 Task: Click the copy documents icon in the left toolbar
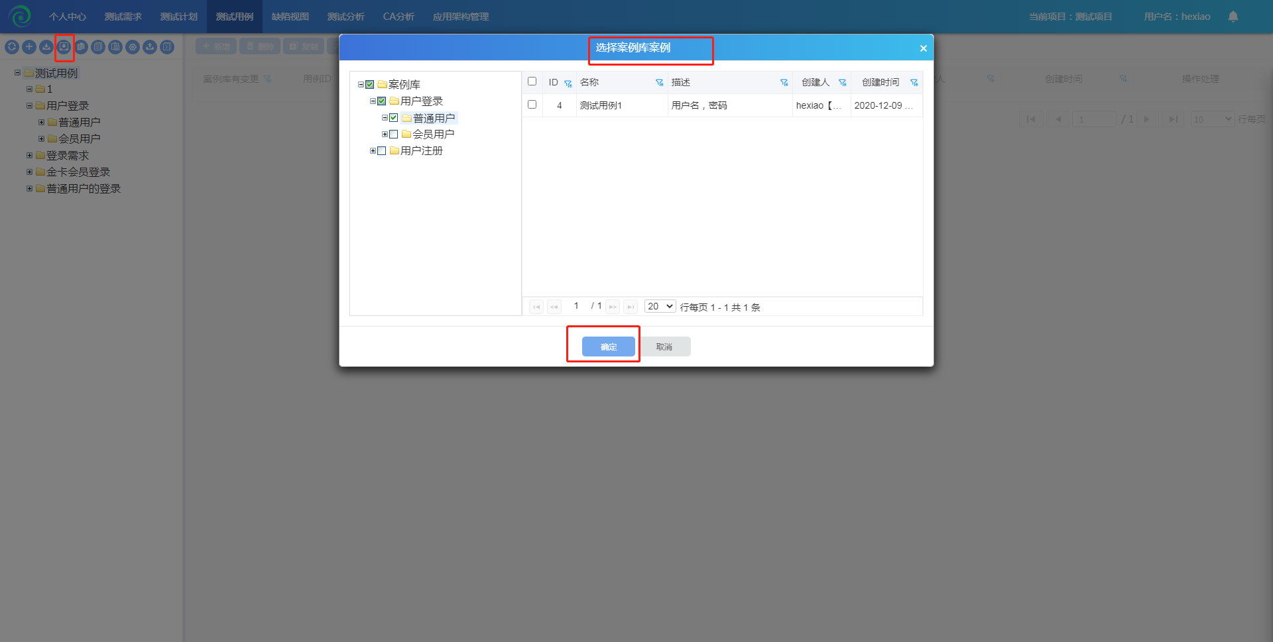click(x=81, y=47)
